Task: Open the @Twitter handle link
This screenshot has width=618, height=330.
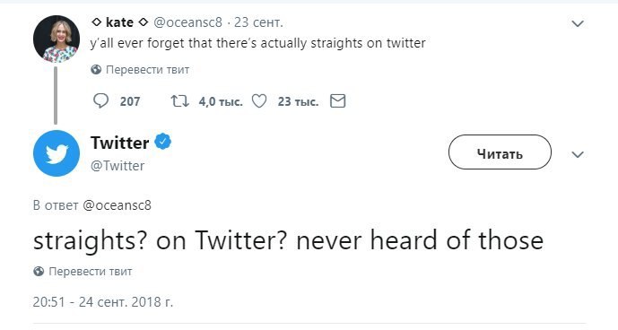Action: [x=118, y=166]
